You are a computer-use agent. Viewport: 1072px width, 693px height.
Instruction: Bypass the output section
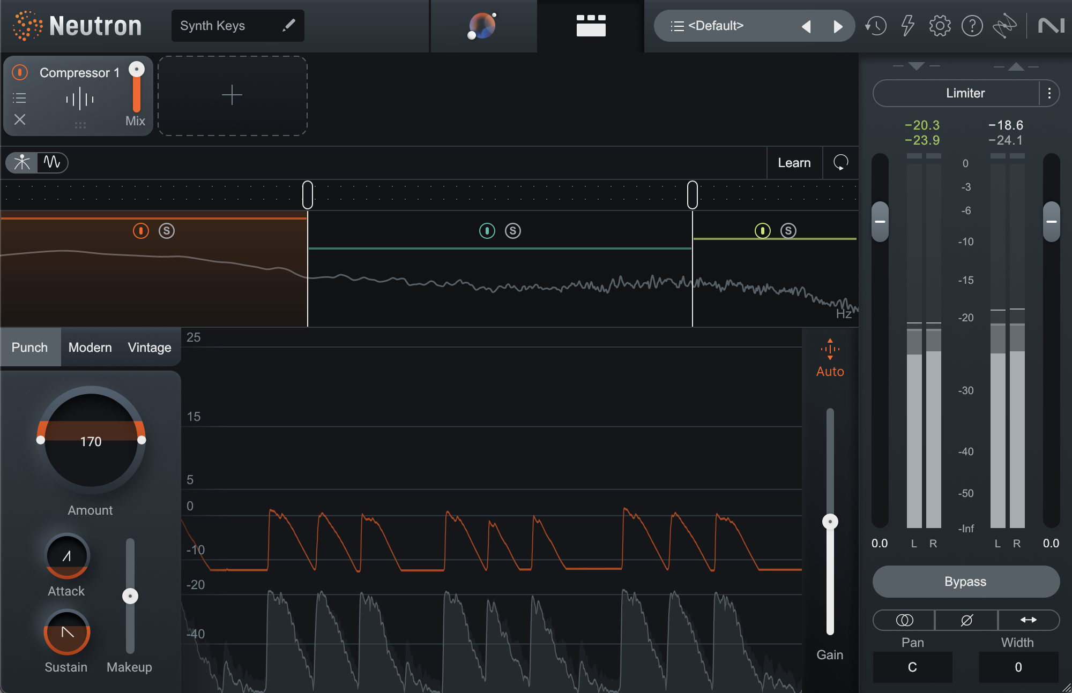965,582
